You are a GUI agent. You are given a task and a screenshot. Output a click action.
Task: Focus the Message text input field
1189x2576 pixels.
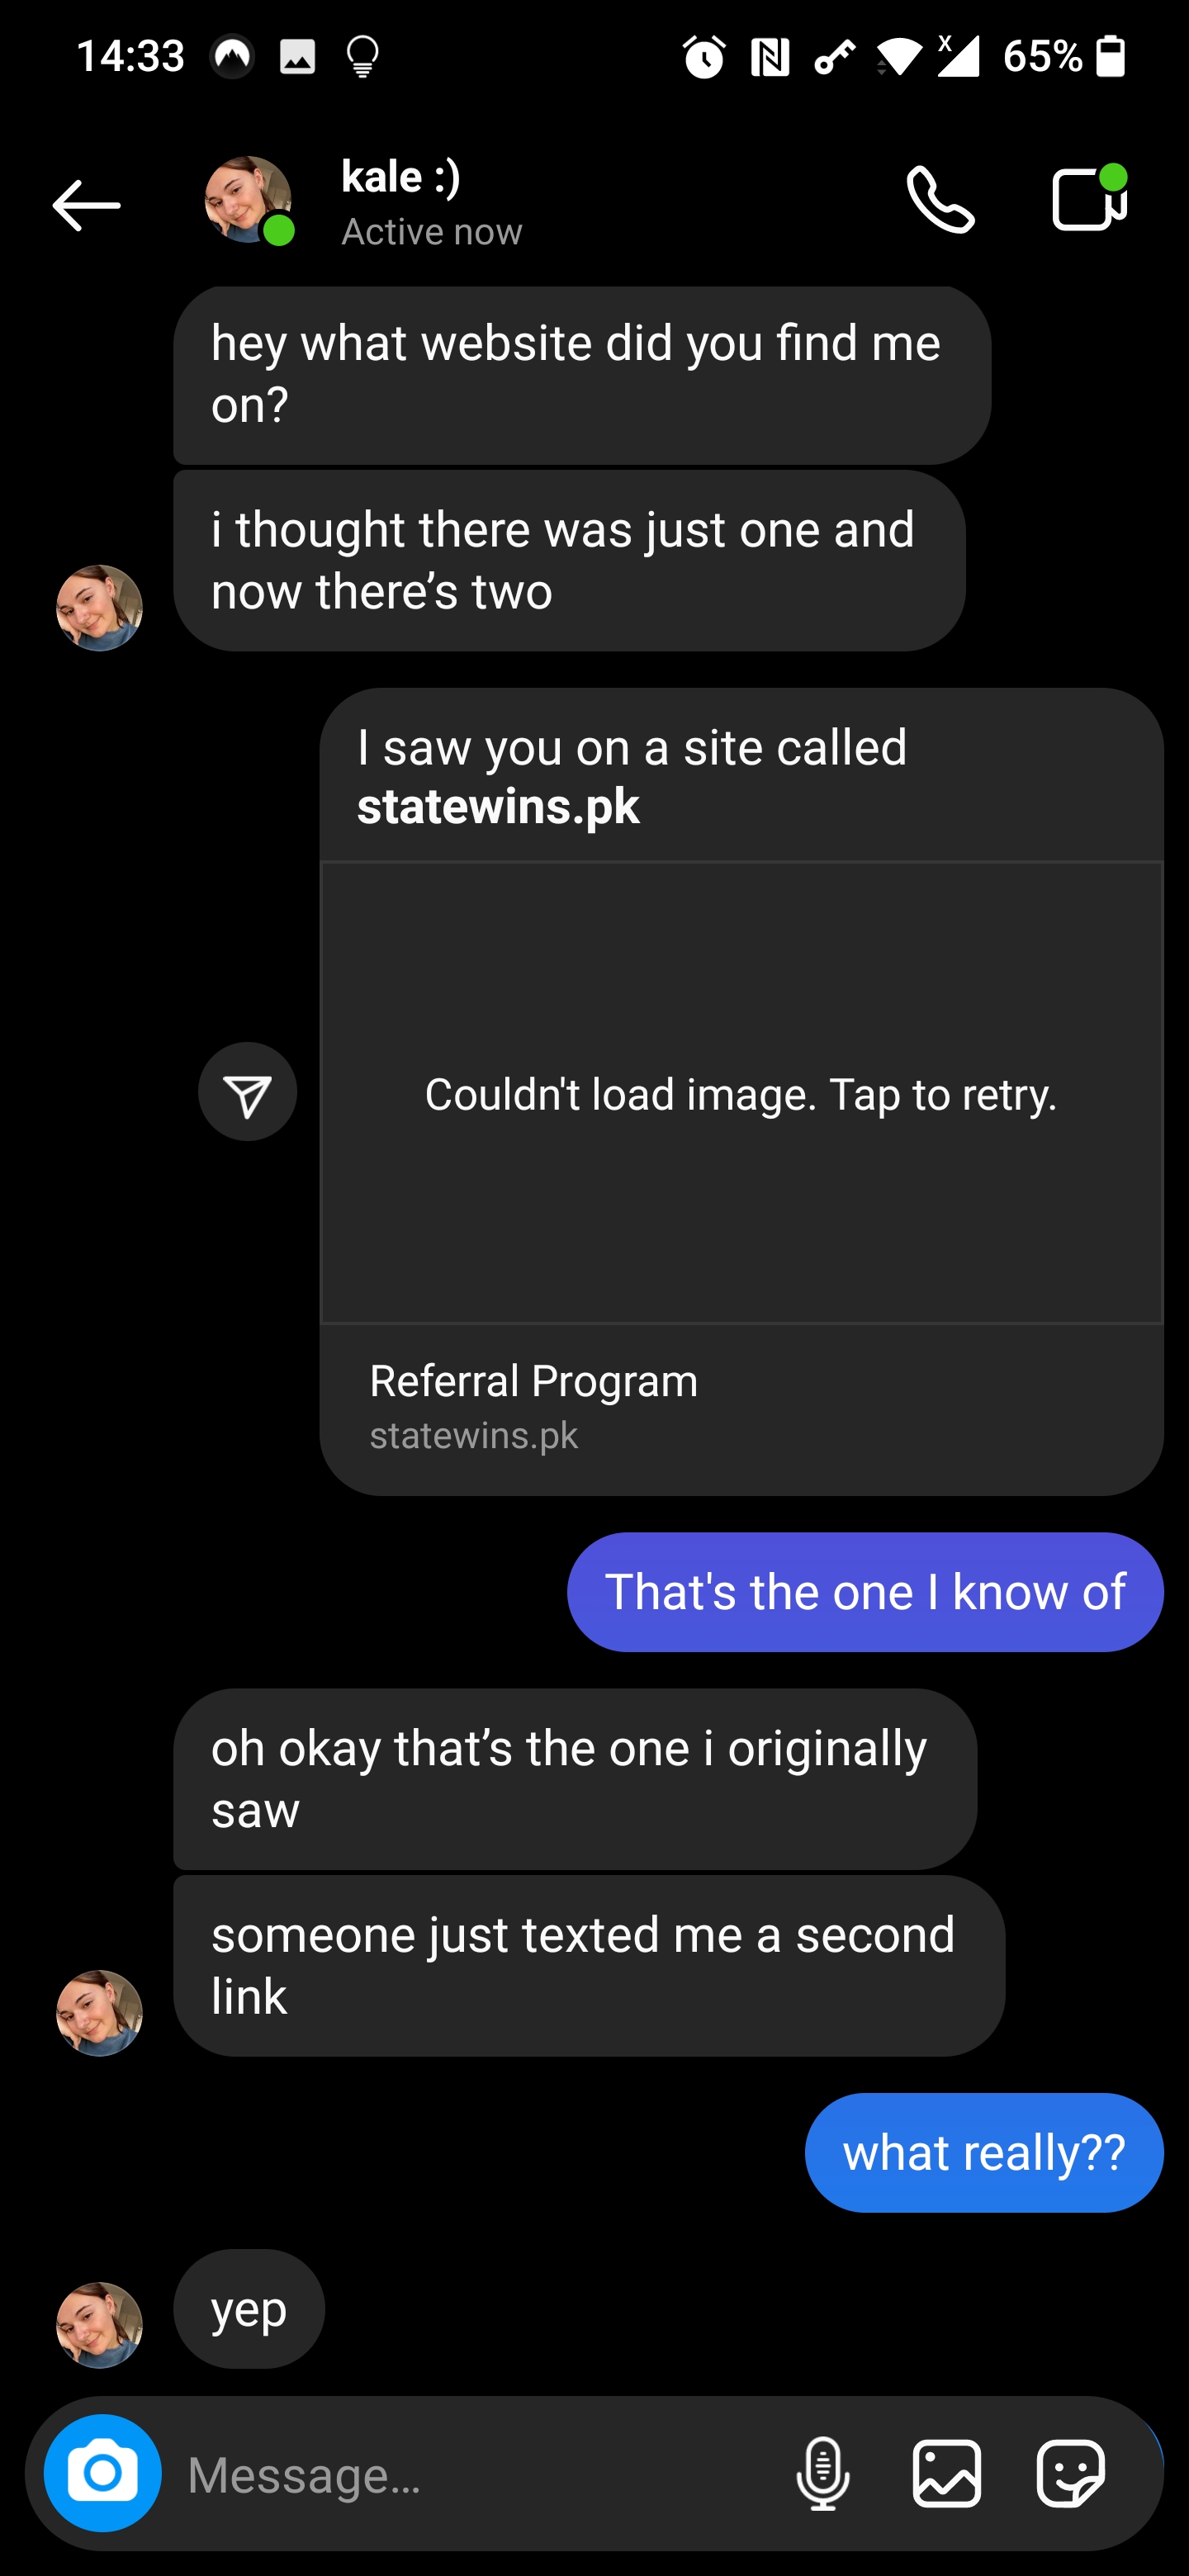point(480,2474)
